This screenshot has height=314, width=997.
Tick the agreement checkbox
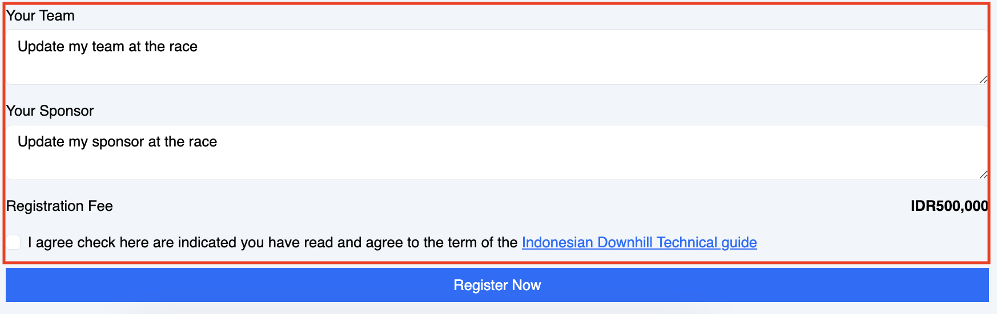click(14, 242)
